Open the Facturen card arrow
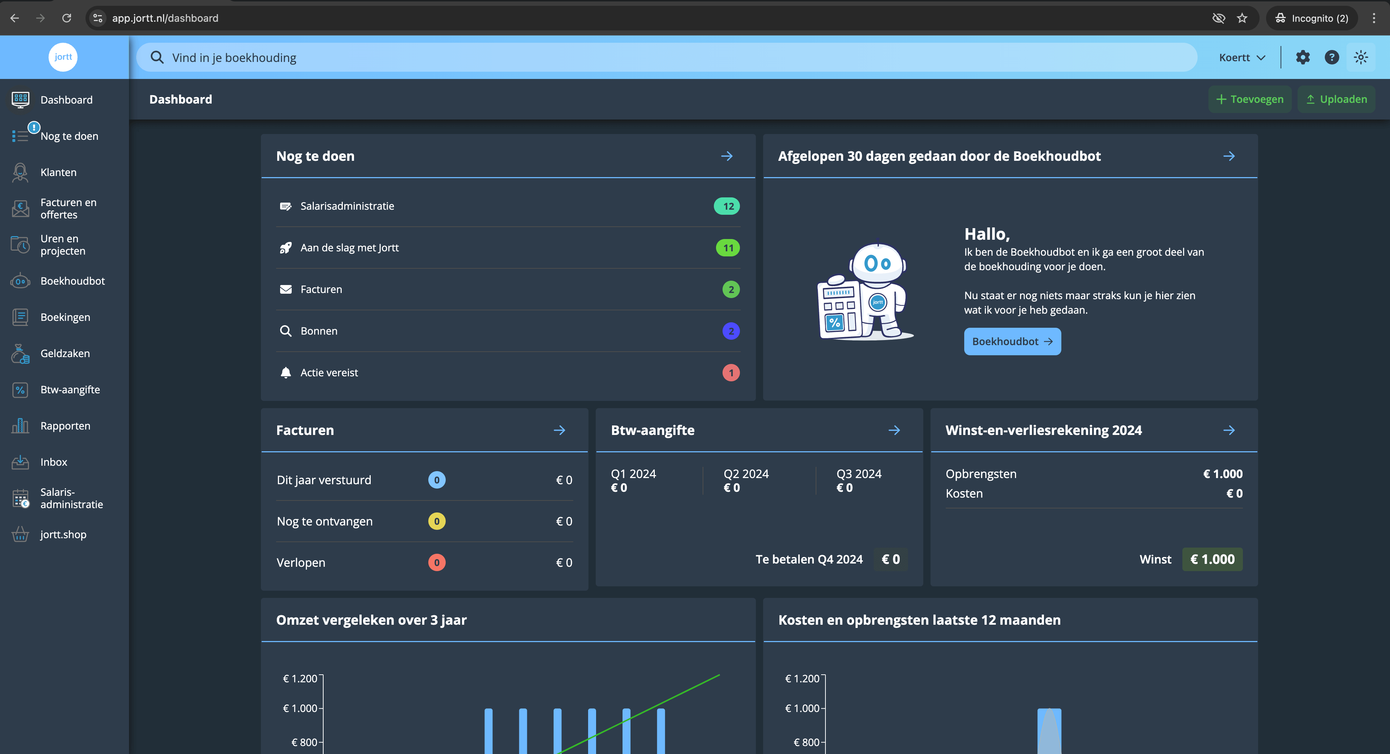The height and width of the screenshot is (754, 1390). 559,430
